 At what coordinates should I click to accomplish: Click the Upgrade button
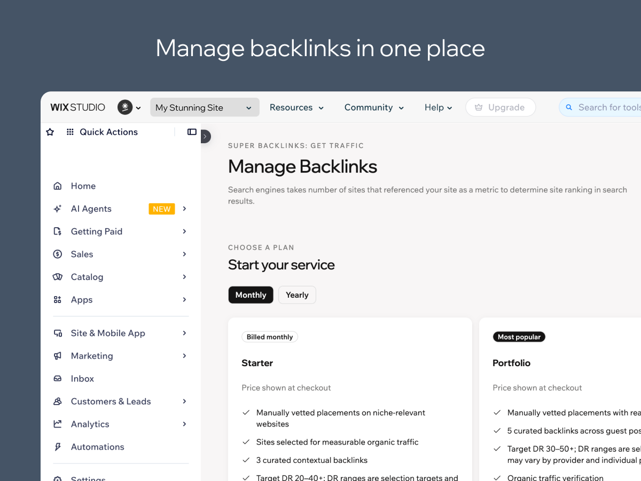[x=501, y=107]
